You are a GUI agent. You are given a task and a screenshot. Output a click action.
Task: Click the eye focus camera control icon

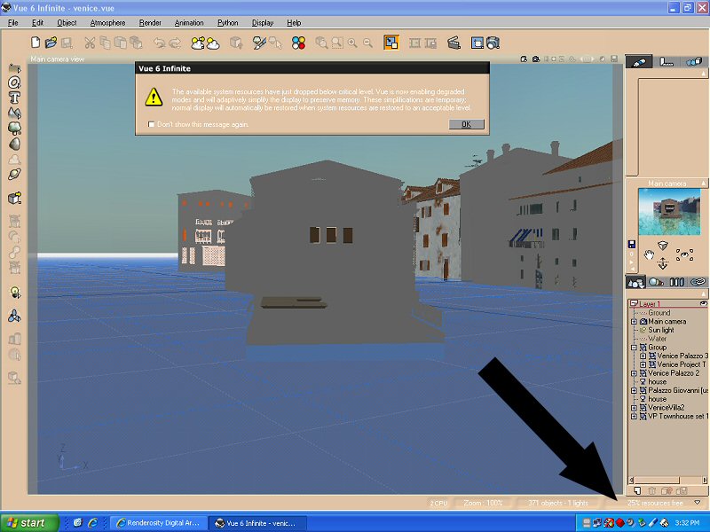(684, 254)
